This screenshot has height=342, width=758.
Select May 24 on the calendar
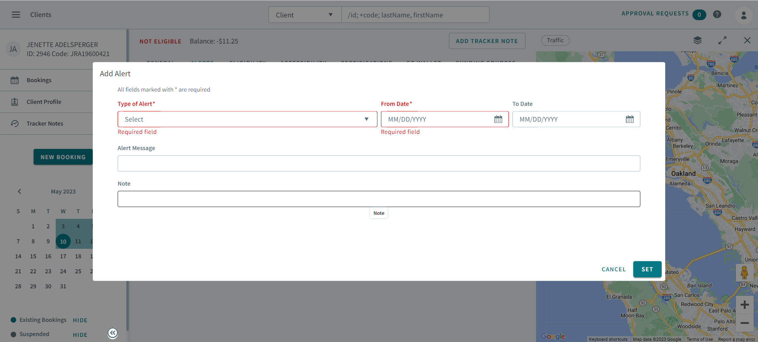[63, 271]
